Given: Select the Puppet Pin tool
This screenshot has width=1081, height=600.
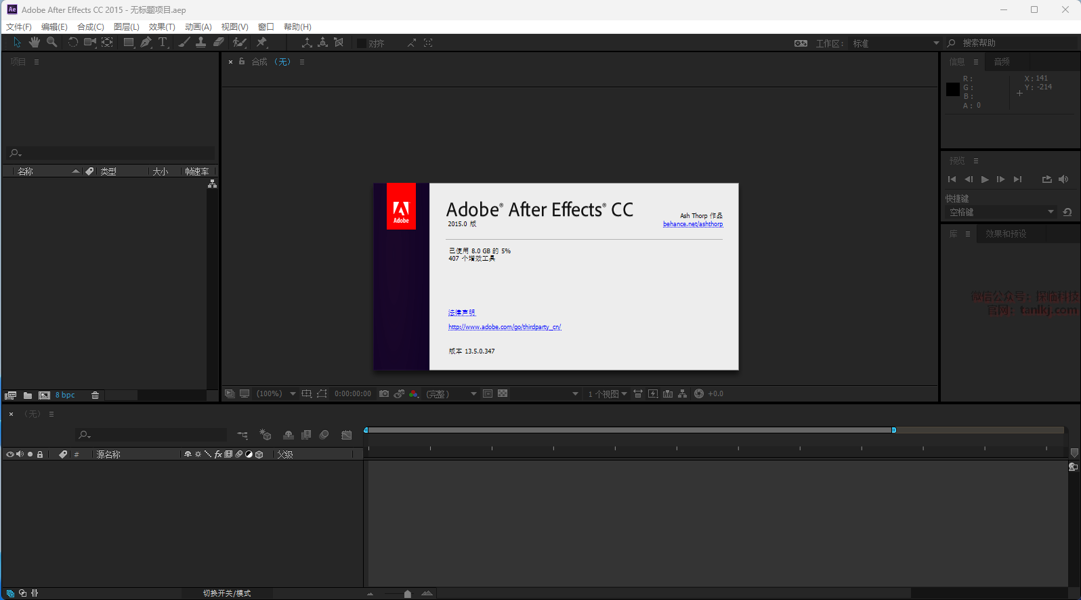Looking at the screenshot, I should tap(262, 43).
